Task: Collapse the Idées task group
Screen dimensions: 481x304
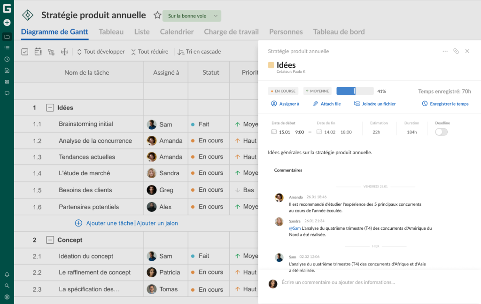Action: click(50, 108)
